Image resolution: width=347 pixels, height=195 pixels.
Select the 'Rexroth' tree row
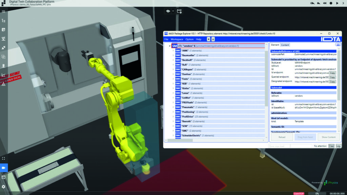[x=220, y=122]
